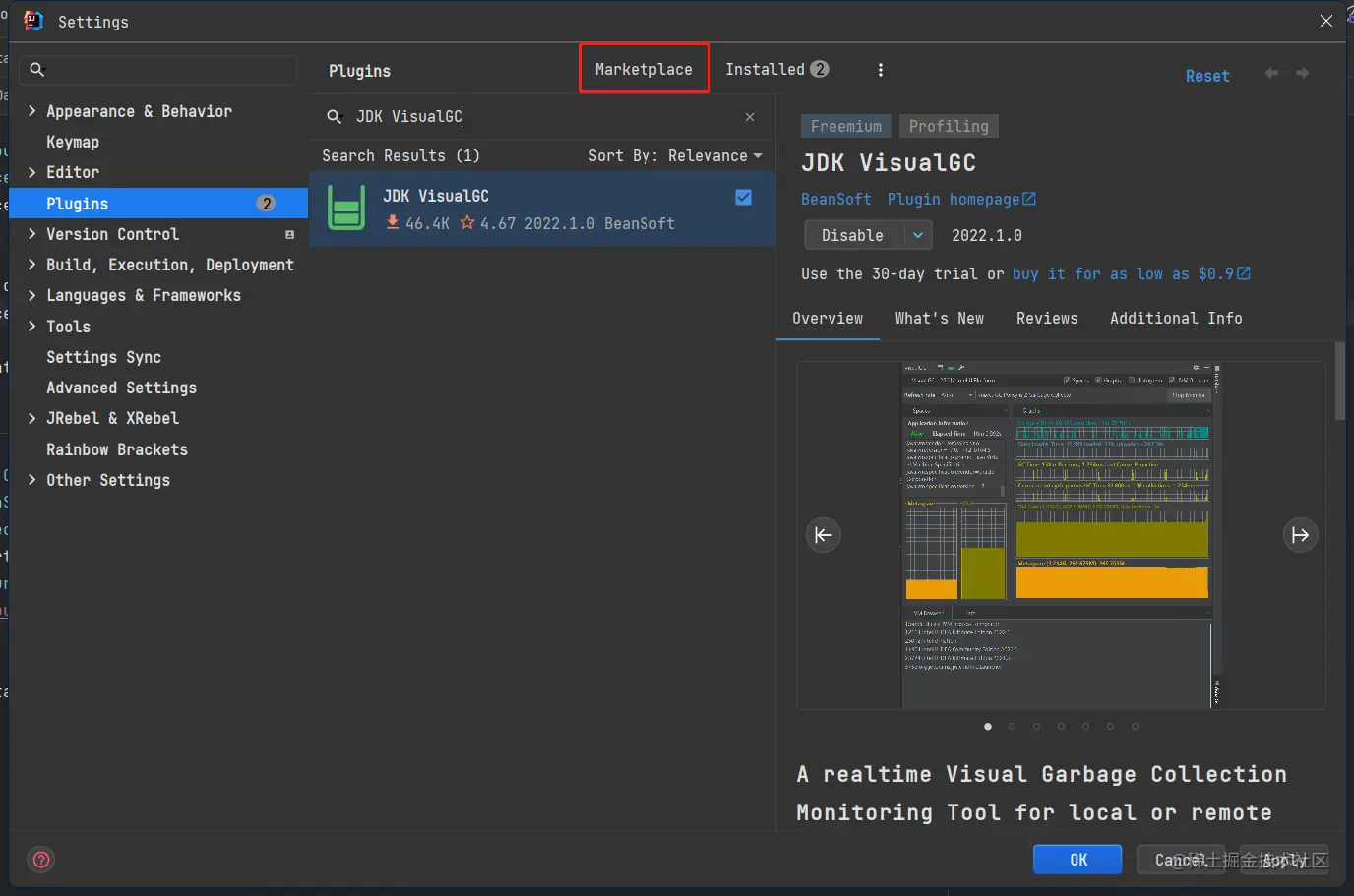Open the Sort By Relevance dropdown
1354x896 pixels.
pyautogui.click(x=675, y=156)
